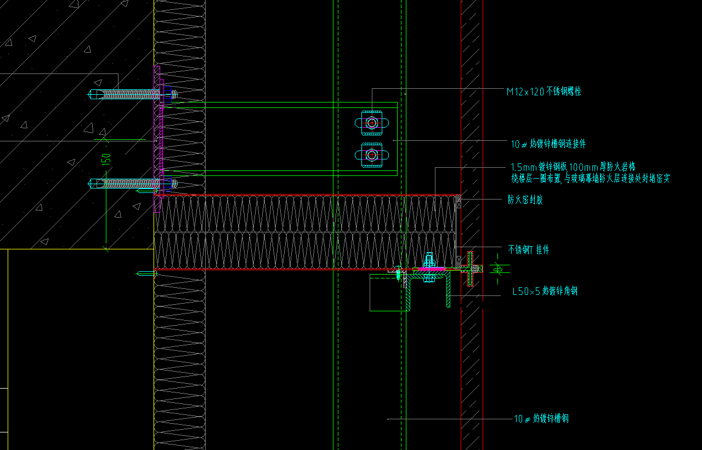Select the lower bolt in the channel connector
Image resolution: width=702 pixels, height=450 pixels.
(372, 155)
